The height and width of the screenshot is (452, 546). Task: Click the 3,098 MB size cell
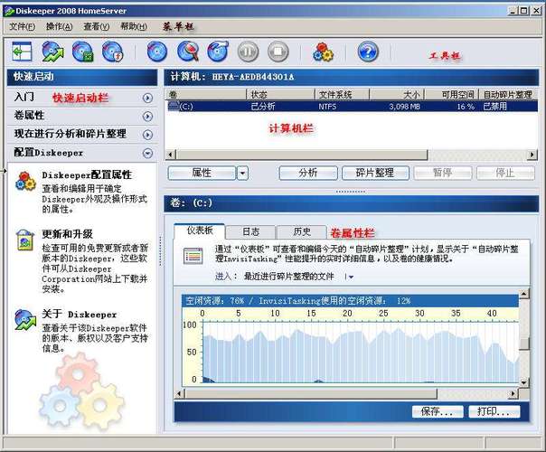(404, 107)
